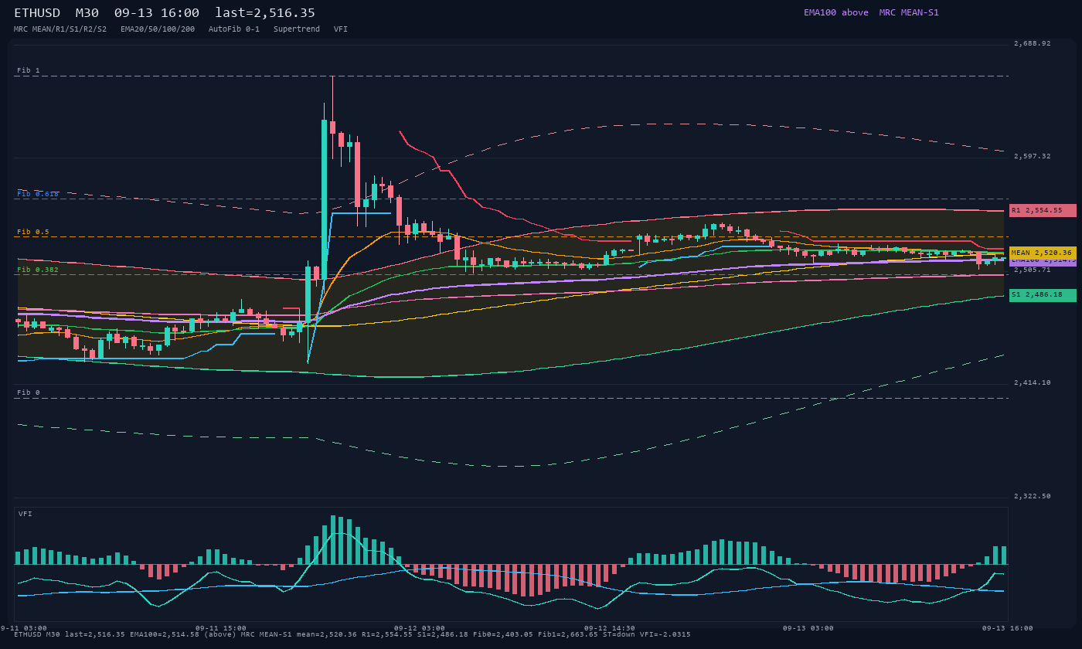
Task: Click the VFI label inside the indicator panel
Action: click(x=26, y=514)
